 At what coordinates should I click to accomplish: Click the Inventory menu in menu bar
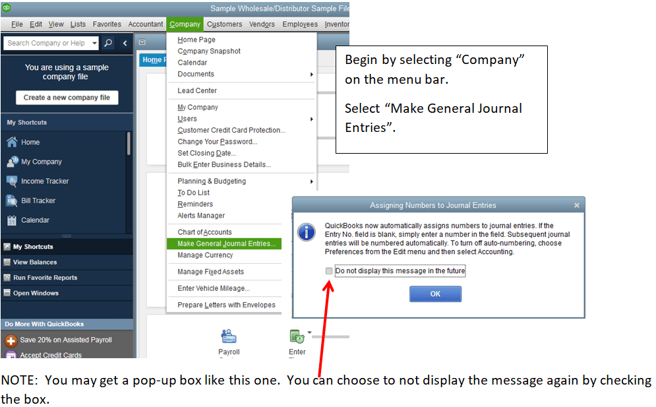point(337,24)
